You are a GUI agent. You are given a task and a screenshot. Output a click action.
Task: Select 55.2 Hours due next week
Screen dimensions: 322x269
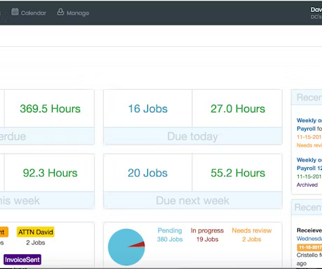tap(238, 173)
